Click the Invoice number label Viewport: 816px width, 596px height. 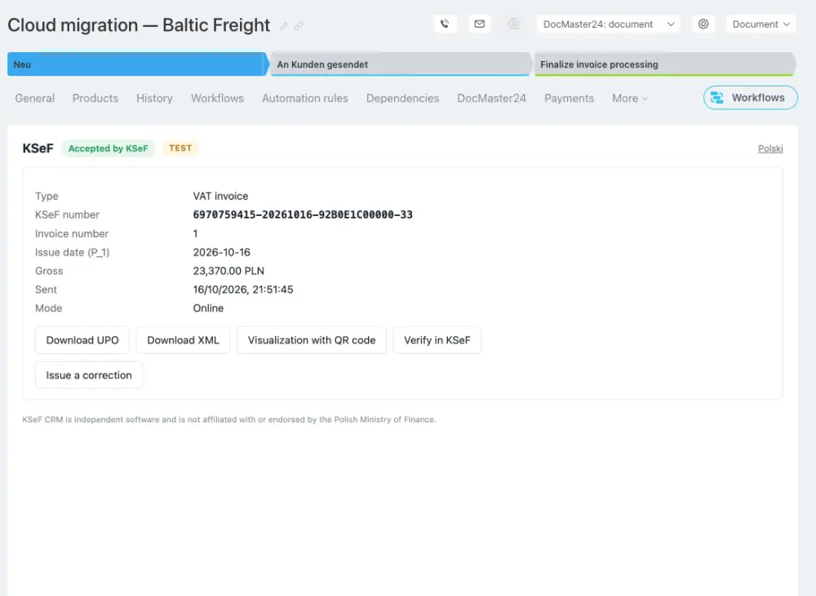(x=72, y=233)
